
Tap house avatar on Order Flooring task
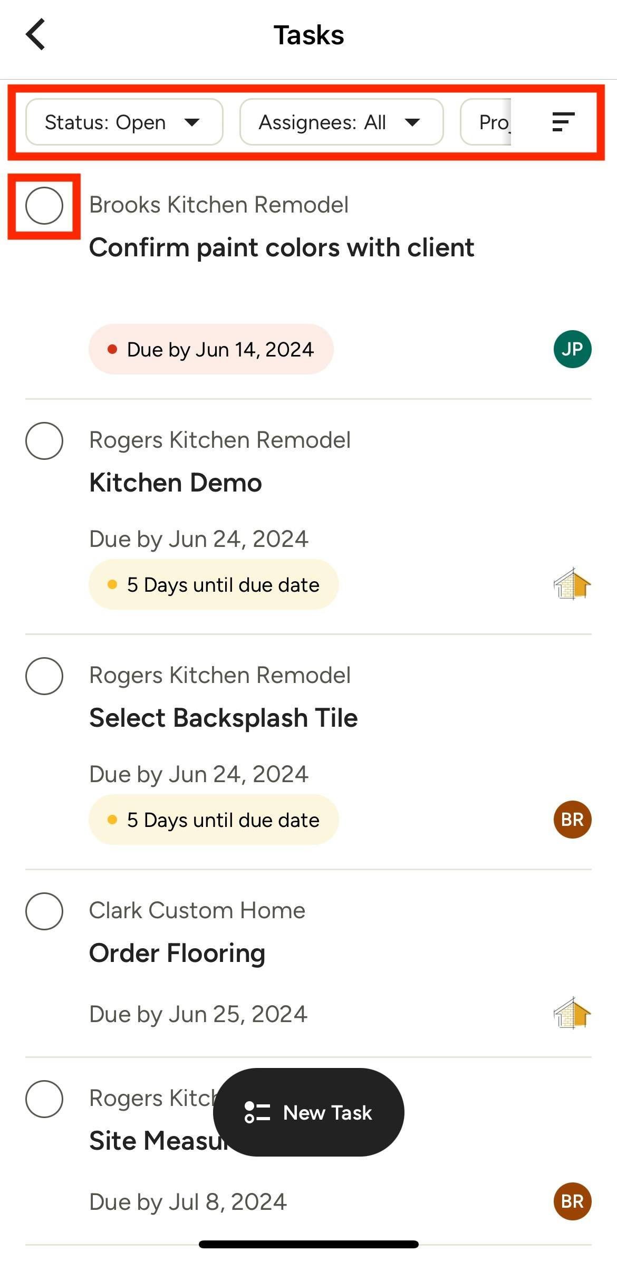(572, 1013)
